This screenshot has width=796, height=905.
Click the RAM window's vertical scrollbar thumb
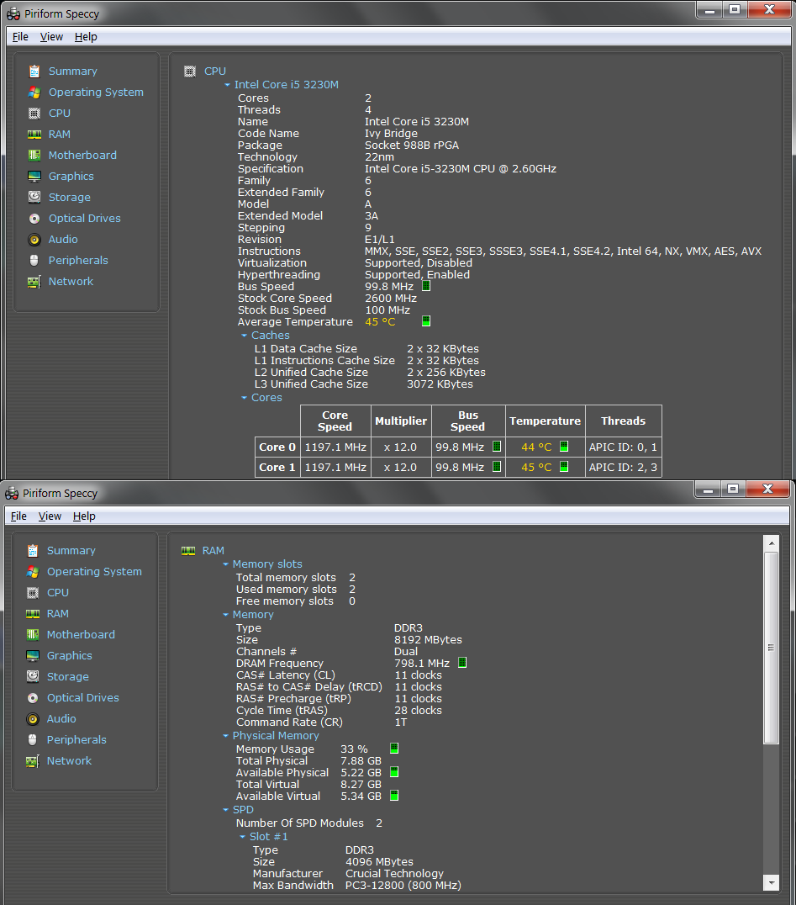(x=771, y=648)
